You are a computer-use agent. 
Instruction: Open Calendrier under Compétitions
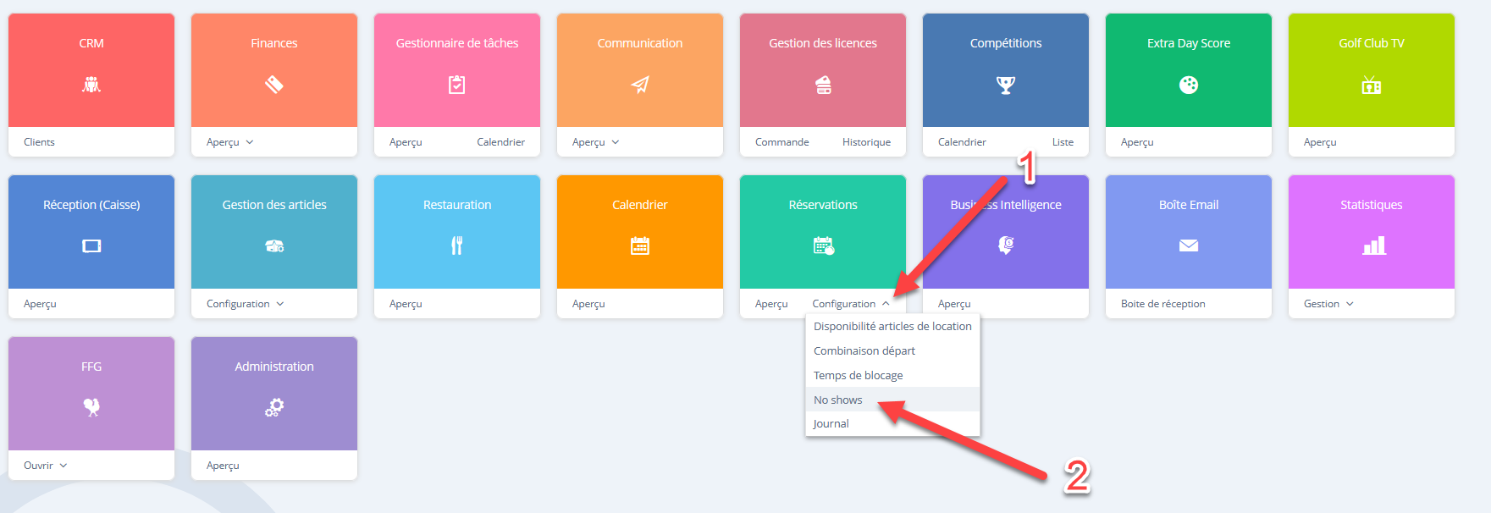click(962, 142)
